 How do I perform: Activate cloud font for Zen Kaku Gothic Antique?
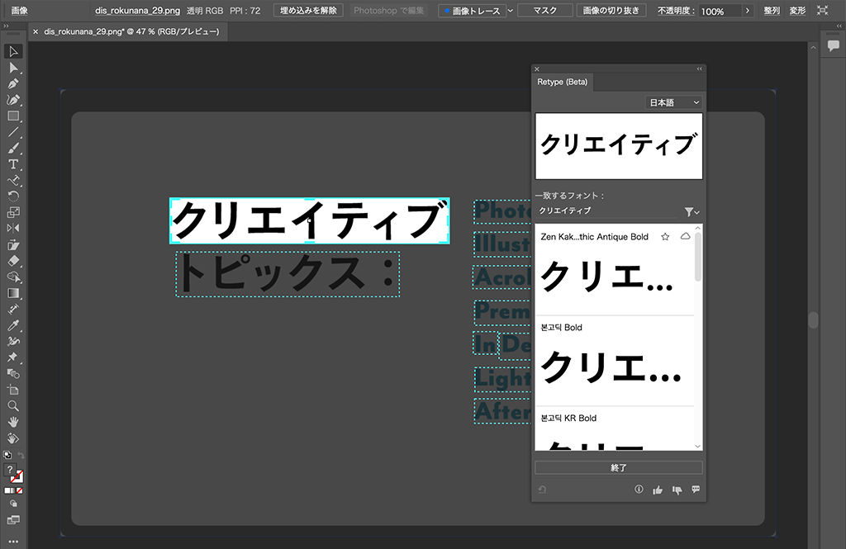click(685, 237)
